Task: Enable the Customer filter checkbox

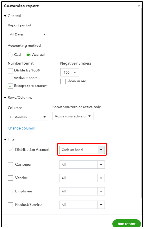Action: [10, 165]
